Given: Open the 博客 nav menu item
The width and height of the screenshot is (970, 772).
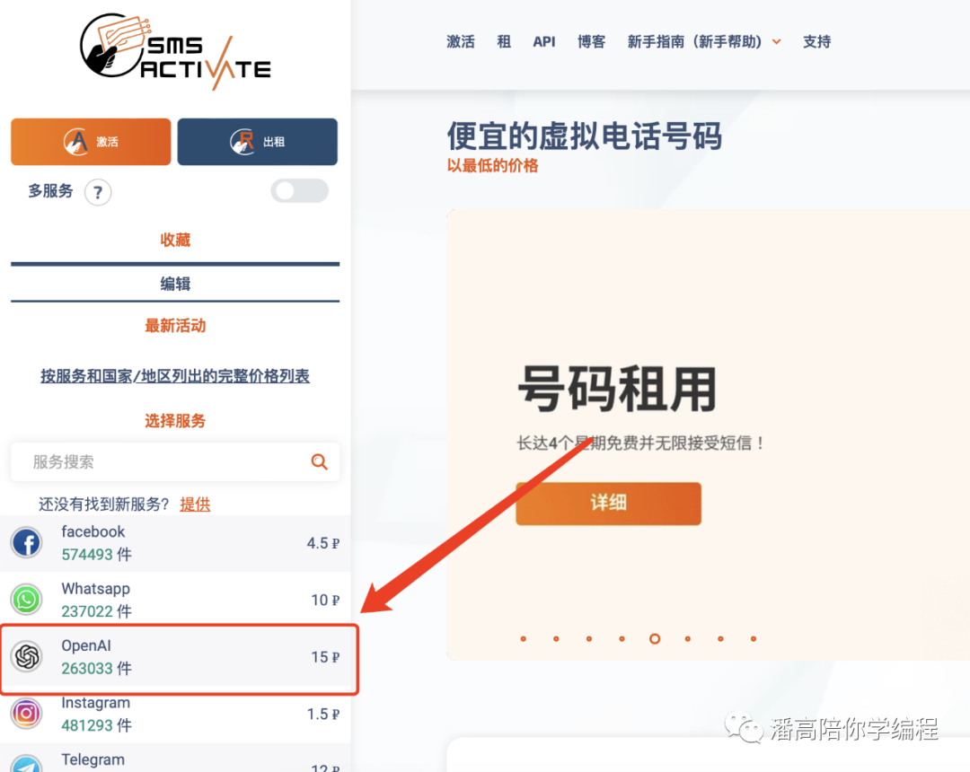Looking at the screenshot, I should tap(591, 42).
